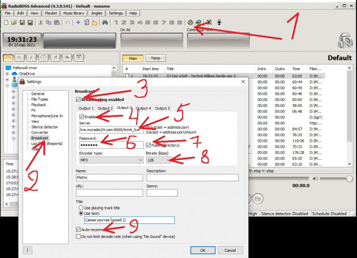
Task: Open the Encoder type MP3 dropdown
Action: pyautogui.click(x=111, y=160)
